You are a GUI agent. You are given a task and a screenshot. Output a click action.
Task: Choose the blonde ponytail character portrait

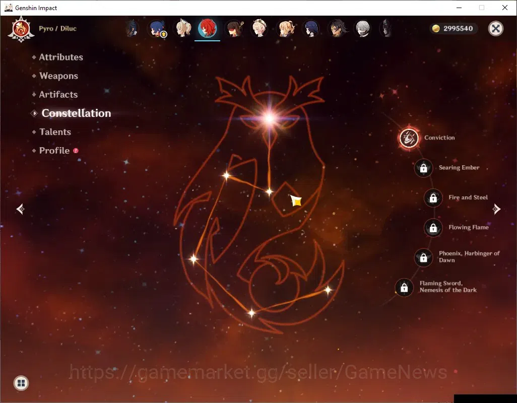(x=285, y=29)
